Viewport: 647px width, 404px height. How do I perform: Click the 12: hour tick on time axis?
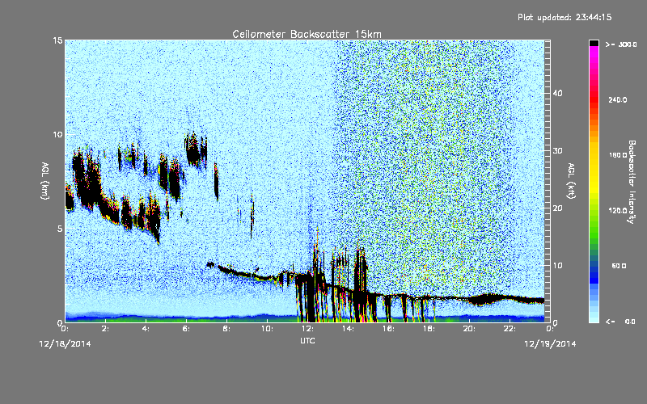[x=307, y=329]
